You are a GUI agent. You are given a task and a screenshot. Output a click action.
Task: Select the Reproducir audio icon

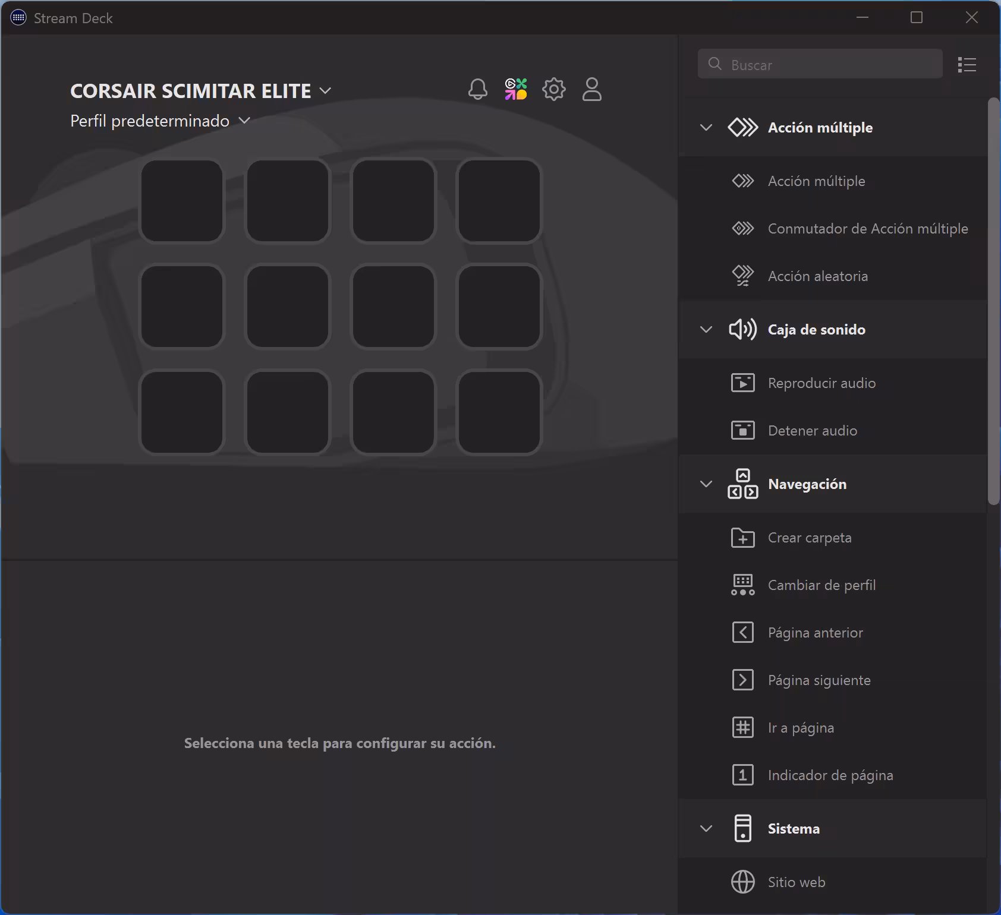point(743,383)
